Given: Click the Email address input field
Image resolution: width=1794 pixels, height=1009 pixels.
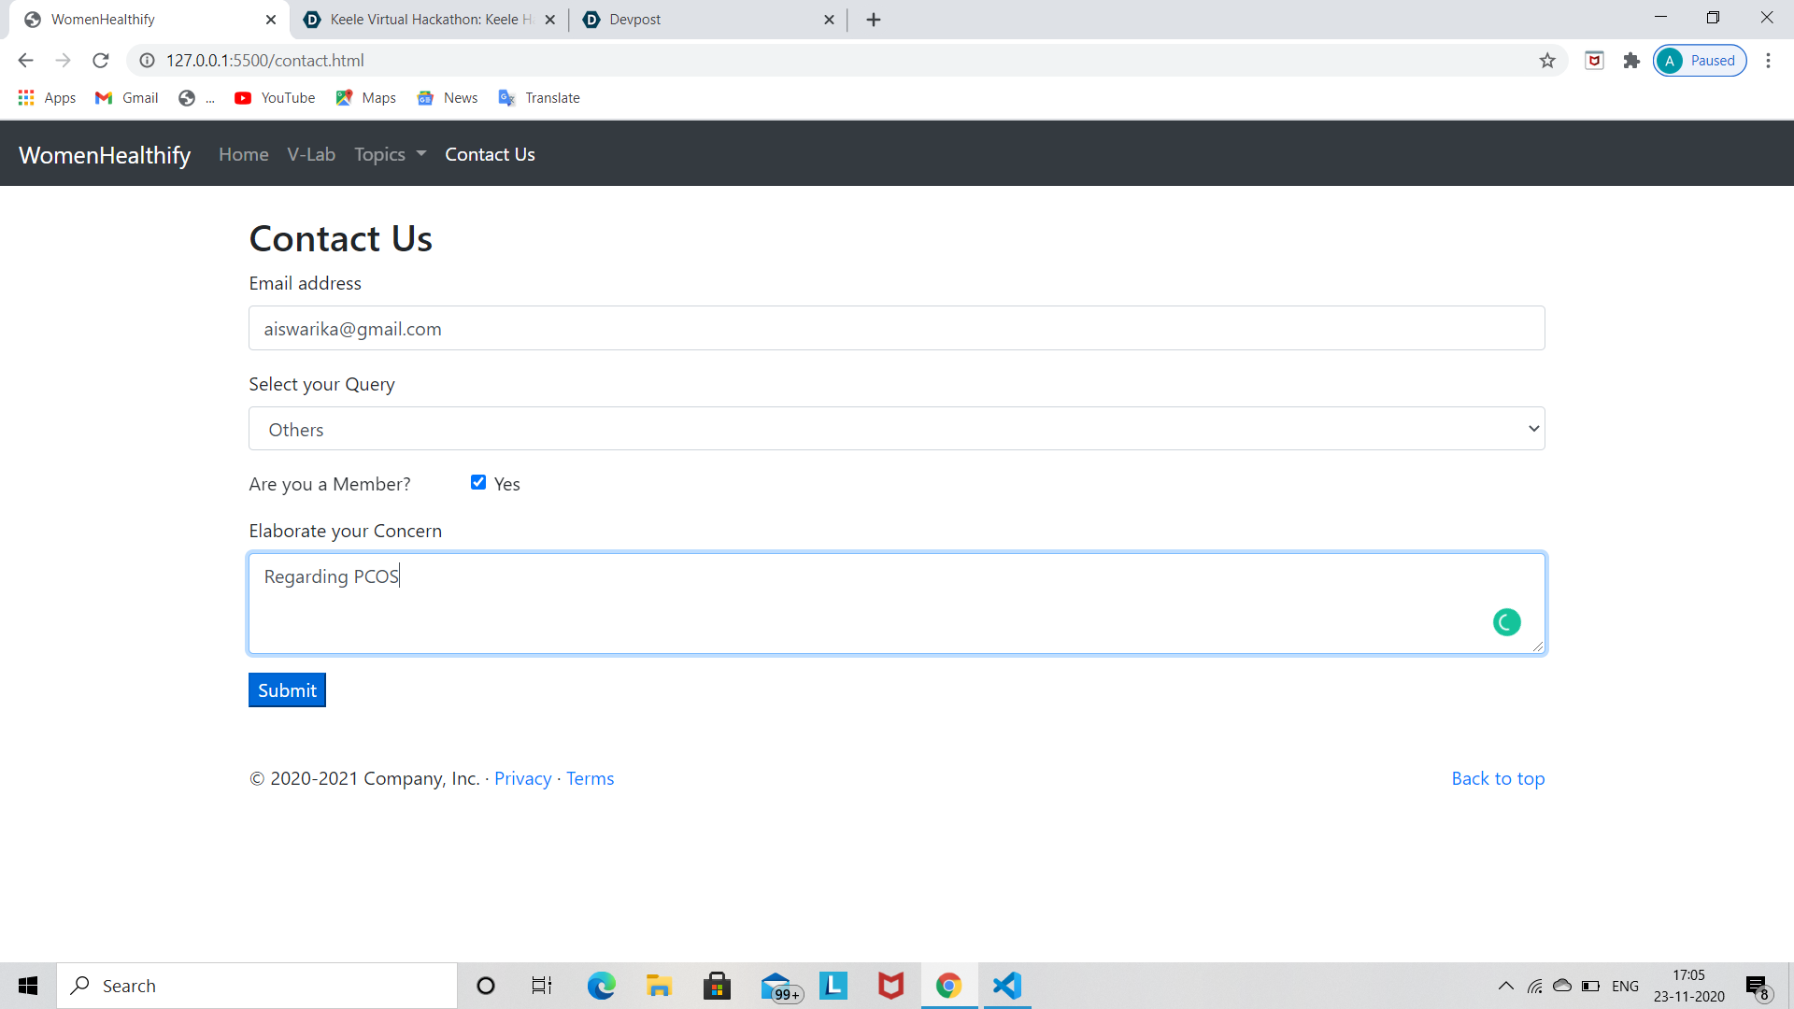Looking at the screenshot, I should 896,328.
